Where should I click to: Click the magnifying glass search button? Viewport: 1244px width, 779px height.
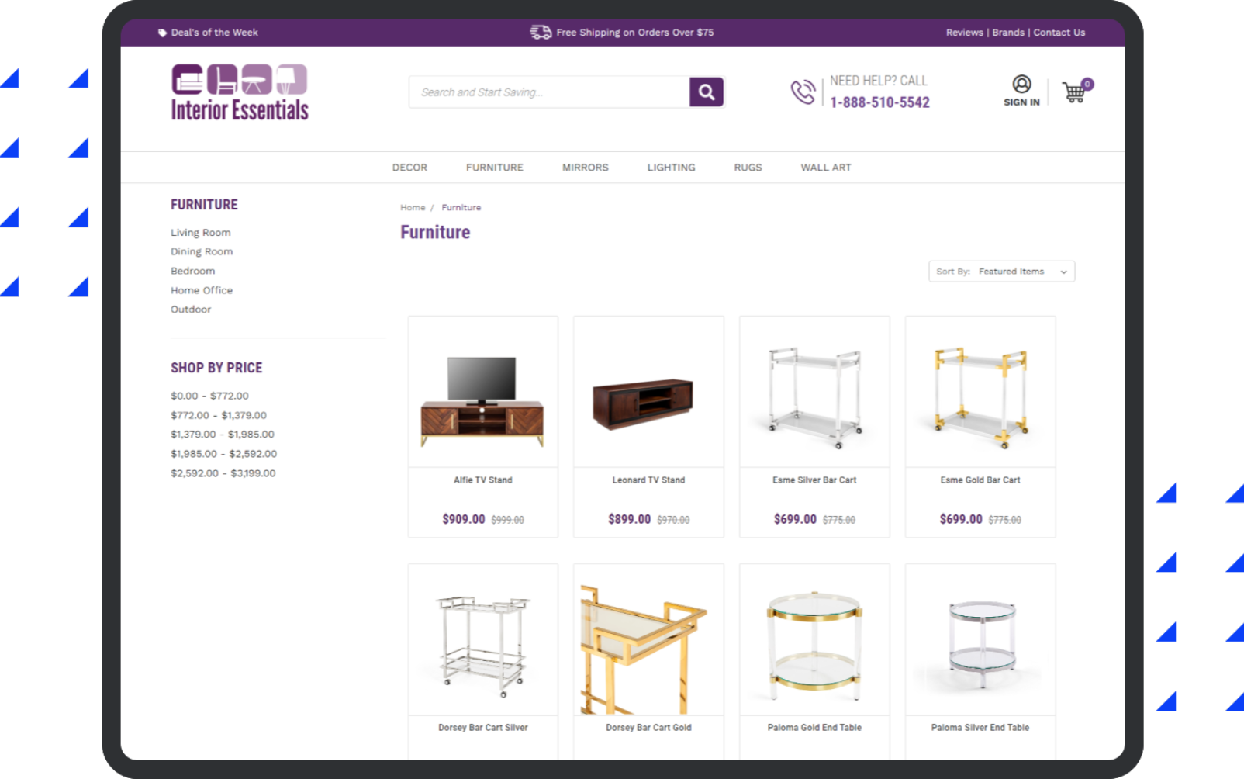(x=706, y=92)
